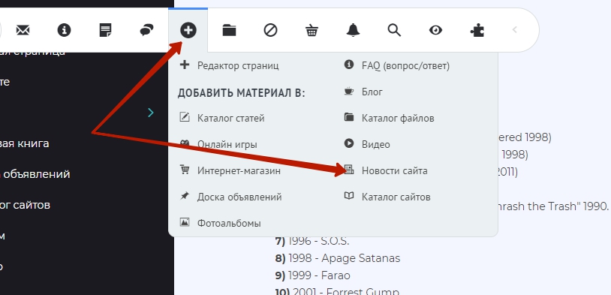
Task: Click pin icon beside Доска объявлений
Action: pos(185,196)
